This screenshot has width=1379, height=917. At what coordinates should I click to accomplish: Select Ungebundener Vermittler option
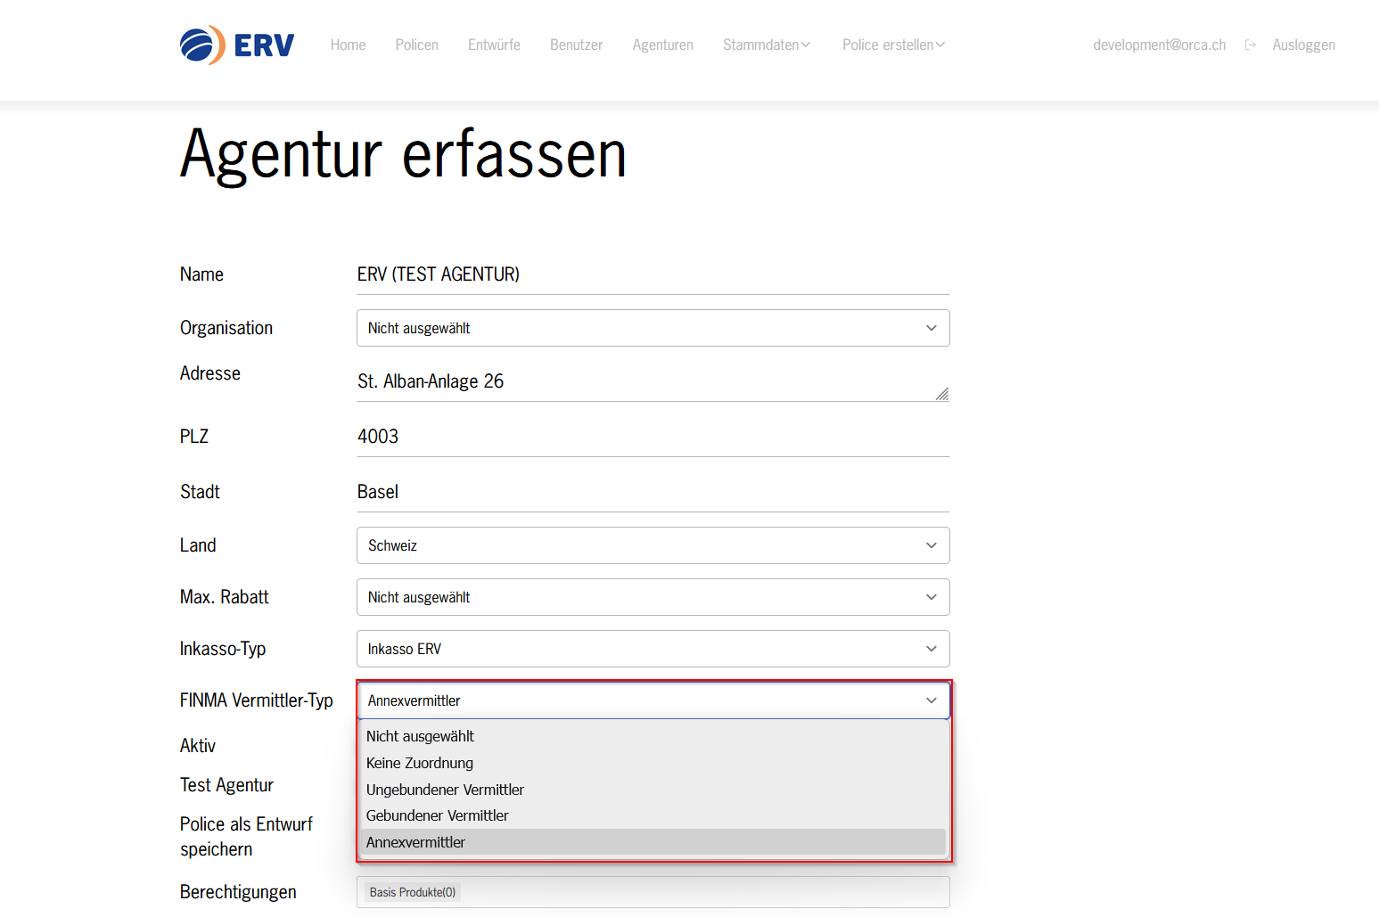pos(445,790)
